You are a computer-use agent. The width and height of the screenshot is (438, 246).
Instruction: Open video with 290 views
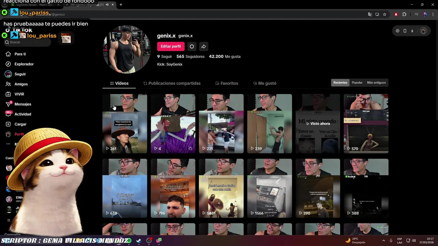click(x=318, y=188)
